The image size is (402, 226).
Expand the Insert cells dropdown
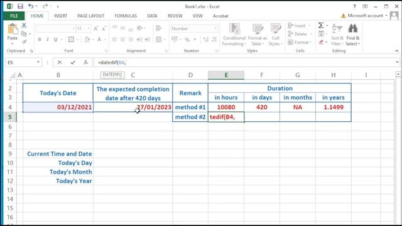tap(310, 26)
